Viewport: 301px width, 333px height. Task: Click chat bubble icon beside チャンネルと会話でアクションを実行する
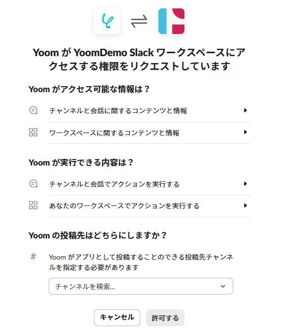click(33, 184)
